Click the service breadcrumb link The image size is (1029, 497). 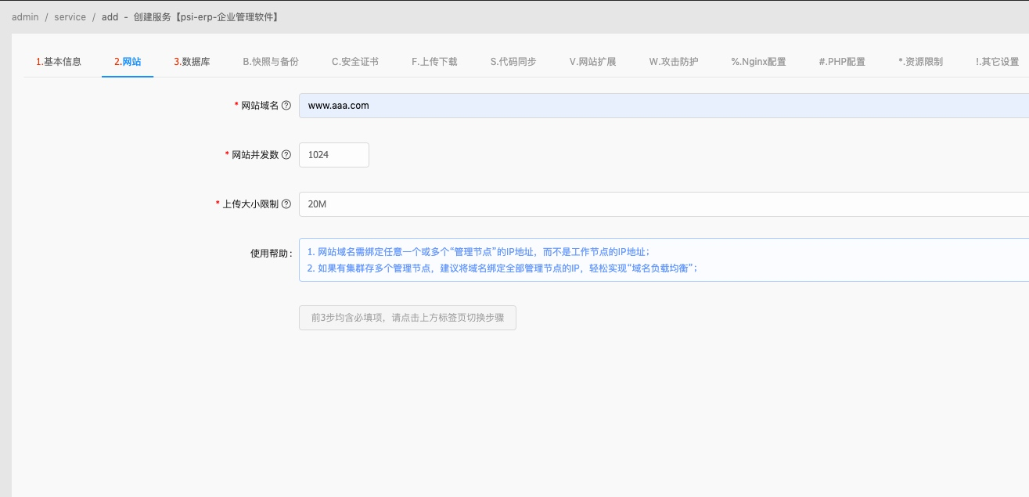pos(70,16)
